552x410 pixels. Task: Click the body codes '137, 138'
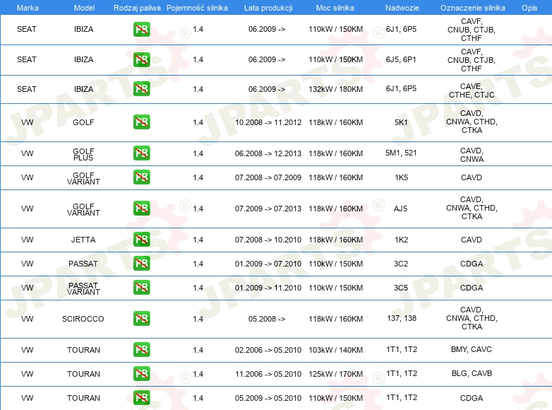click(402, 318)
